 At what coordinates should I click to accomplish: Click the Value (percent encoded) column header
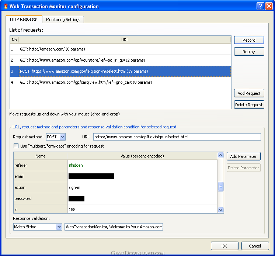click(x=142, y=156)
